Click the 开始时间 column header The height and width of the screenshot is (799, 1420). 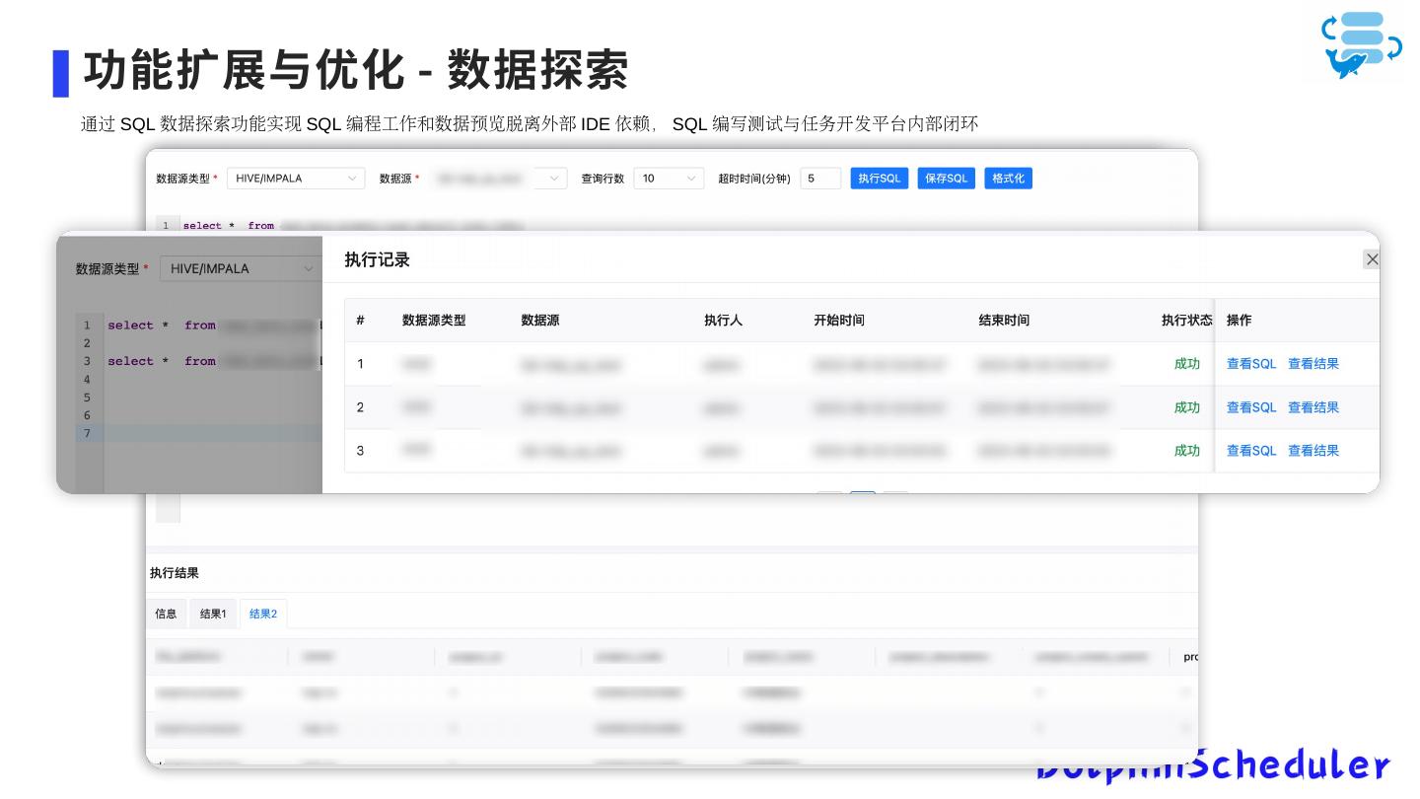[839, 321]
